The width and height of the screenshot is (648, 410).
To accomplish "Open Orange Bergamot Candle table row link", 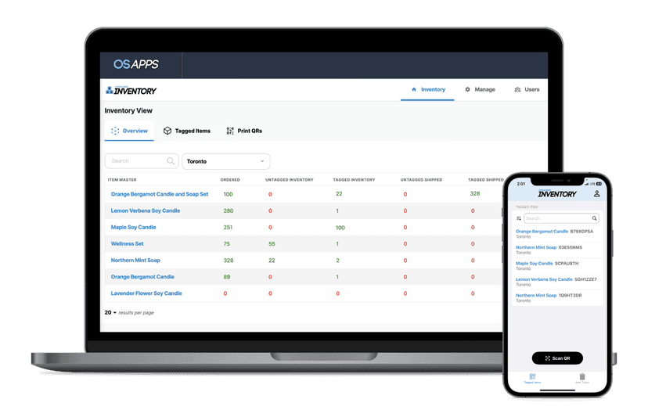I will [x=142, y=276].
